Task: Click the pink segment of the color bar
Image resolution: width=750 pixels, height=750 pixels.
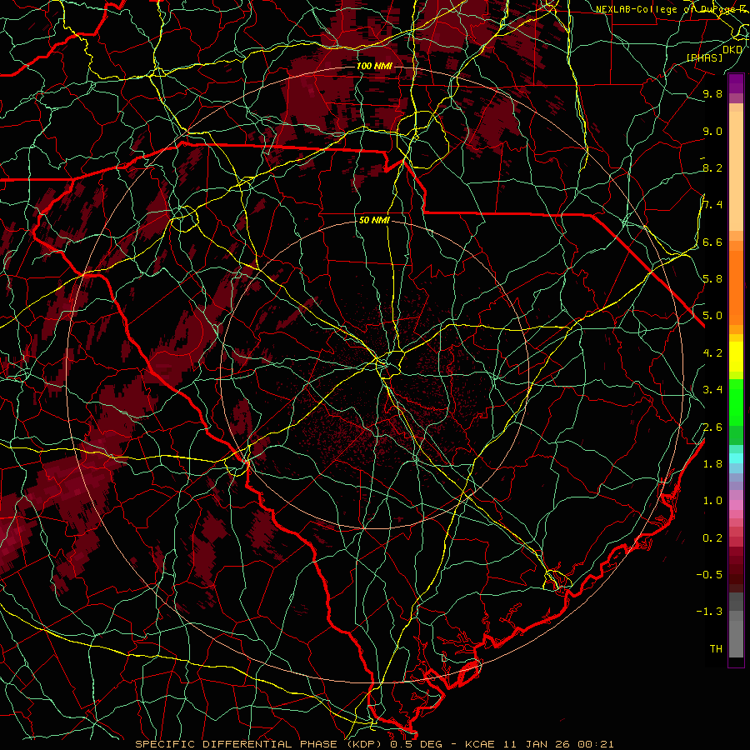Action: coord(736,505)
